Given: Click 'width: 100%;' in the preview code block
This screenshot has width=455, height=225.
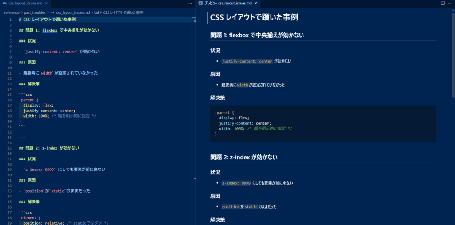Looking at the screenshot, I should click(x=232, y=129).
